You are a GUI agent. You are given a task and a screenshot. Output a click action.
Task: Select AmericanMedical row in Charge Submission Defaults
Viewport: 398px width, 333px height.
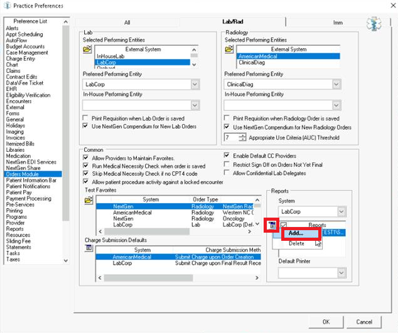[178, 257]
